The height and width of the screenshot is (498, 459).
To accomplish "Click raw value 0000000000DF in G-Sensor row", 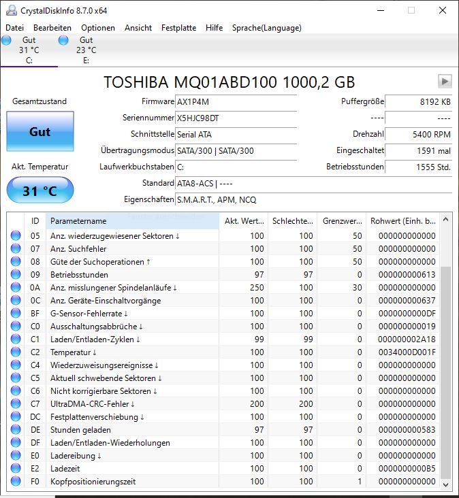I will [x=407, y=314].
